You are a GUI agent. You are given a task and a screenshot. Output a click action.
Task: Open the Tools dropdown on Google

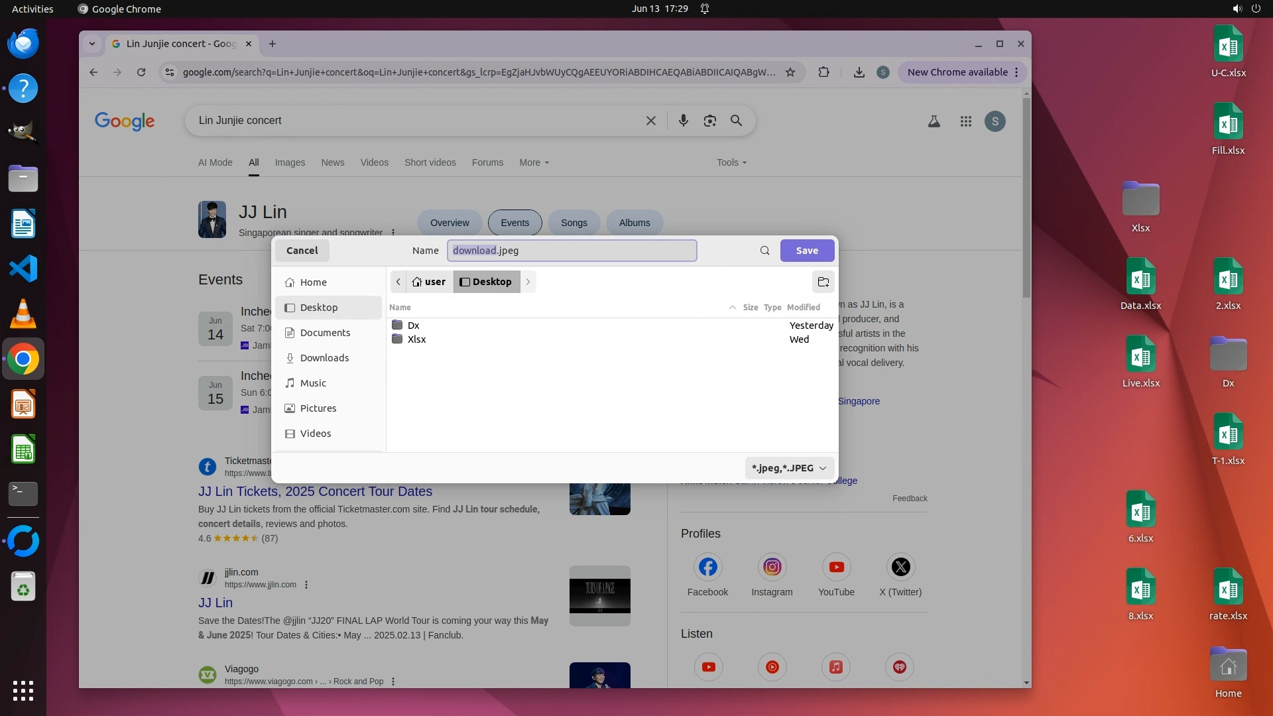(x=731, y=162)
